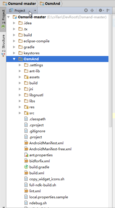Select the .gitignore file
This screenshot has width=115, height=208.
pyautogui.click(x=37, y=131)
